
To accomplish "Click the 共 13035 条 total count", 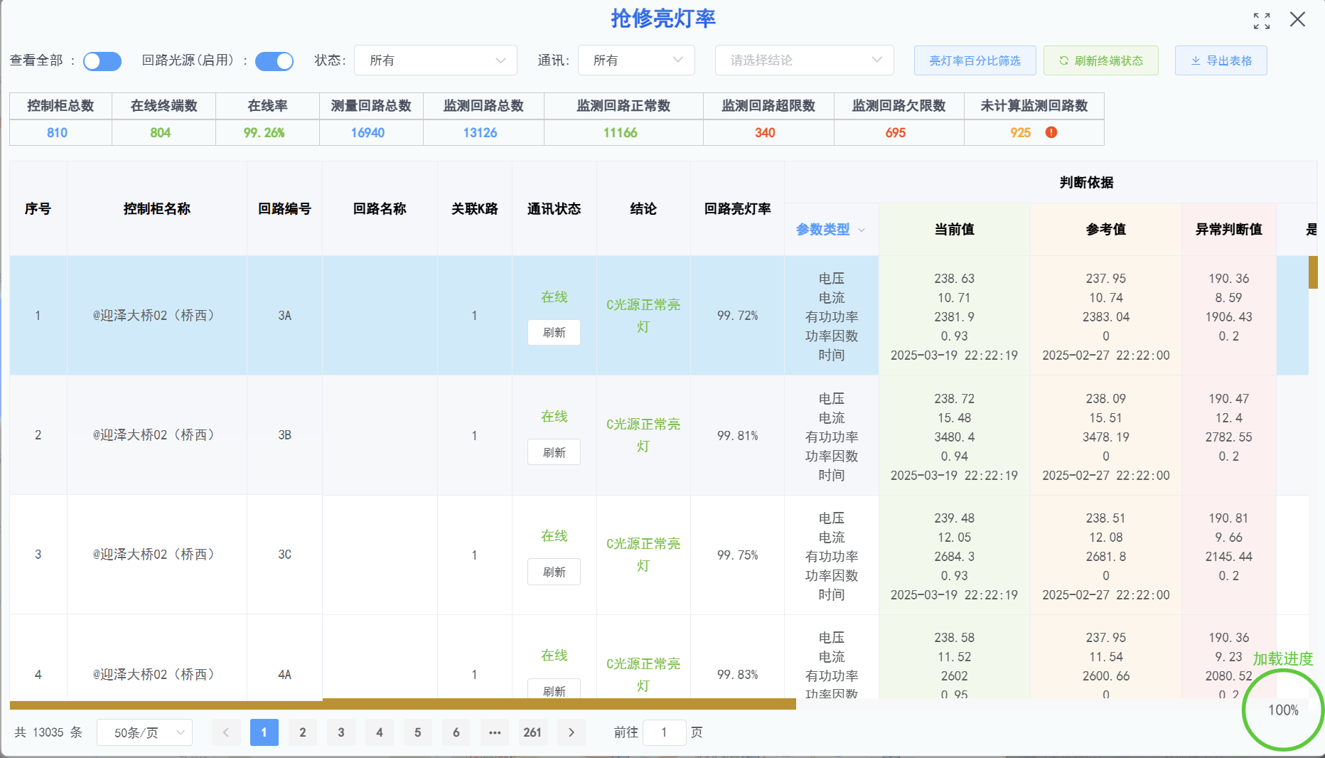I will tap(48, 732).
